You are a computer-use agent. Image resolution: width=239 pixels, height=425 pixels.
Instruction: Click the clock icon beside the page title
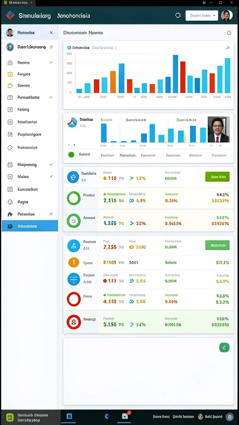(229, 33)
